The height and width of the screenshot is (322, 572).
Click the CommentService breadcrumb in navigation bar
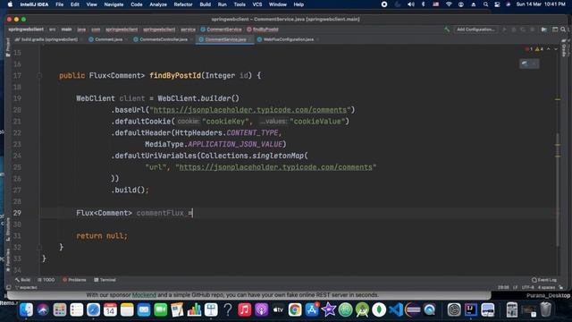[x=221, y=30]
